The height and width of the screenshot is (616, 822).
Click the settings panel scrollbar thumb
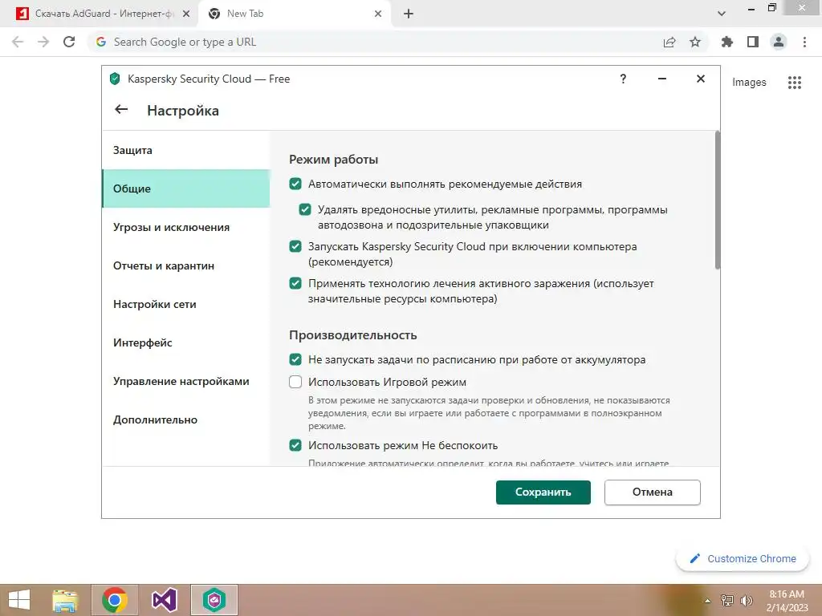pyautogui.click(x=717, y=201)
